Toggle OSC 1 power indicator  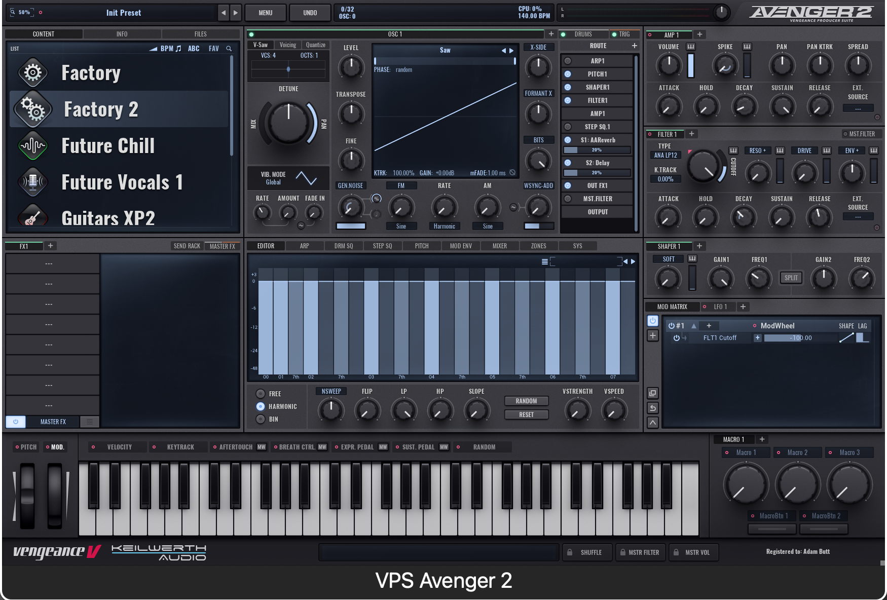tap(250, 34)
